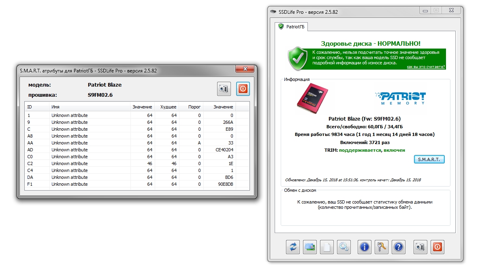Open the 'как вы это считаете?' link
The height and width of the screenshot is (278, 495).
(426, 67)
